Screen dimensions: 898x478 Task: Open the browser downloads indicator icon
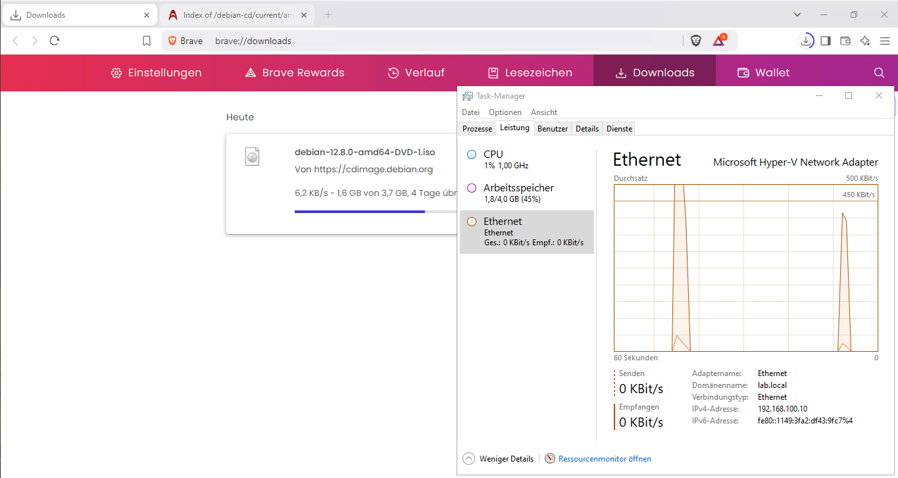[806, 41]
